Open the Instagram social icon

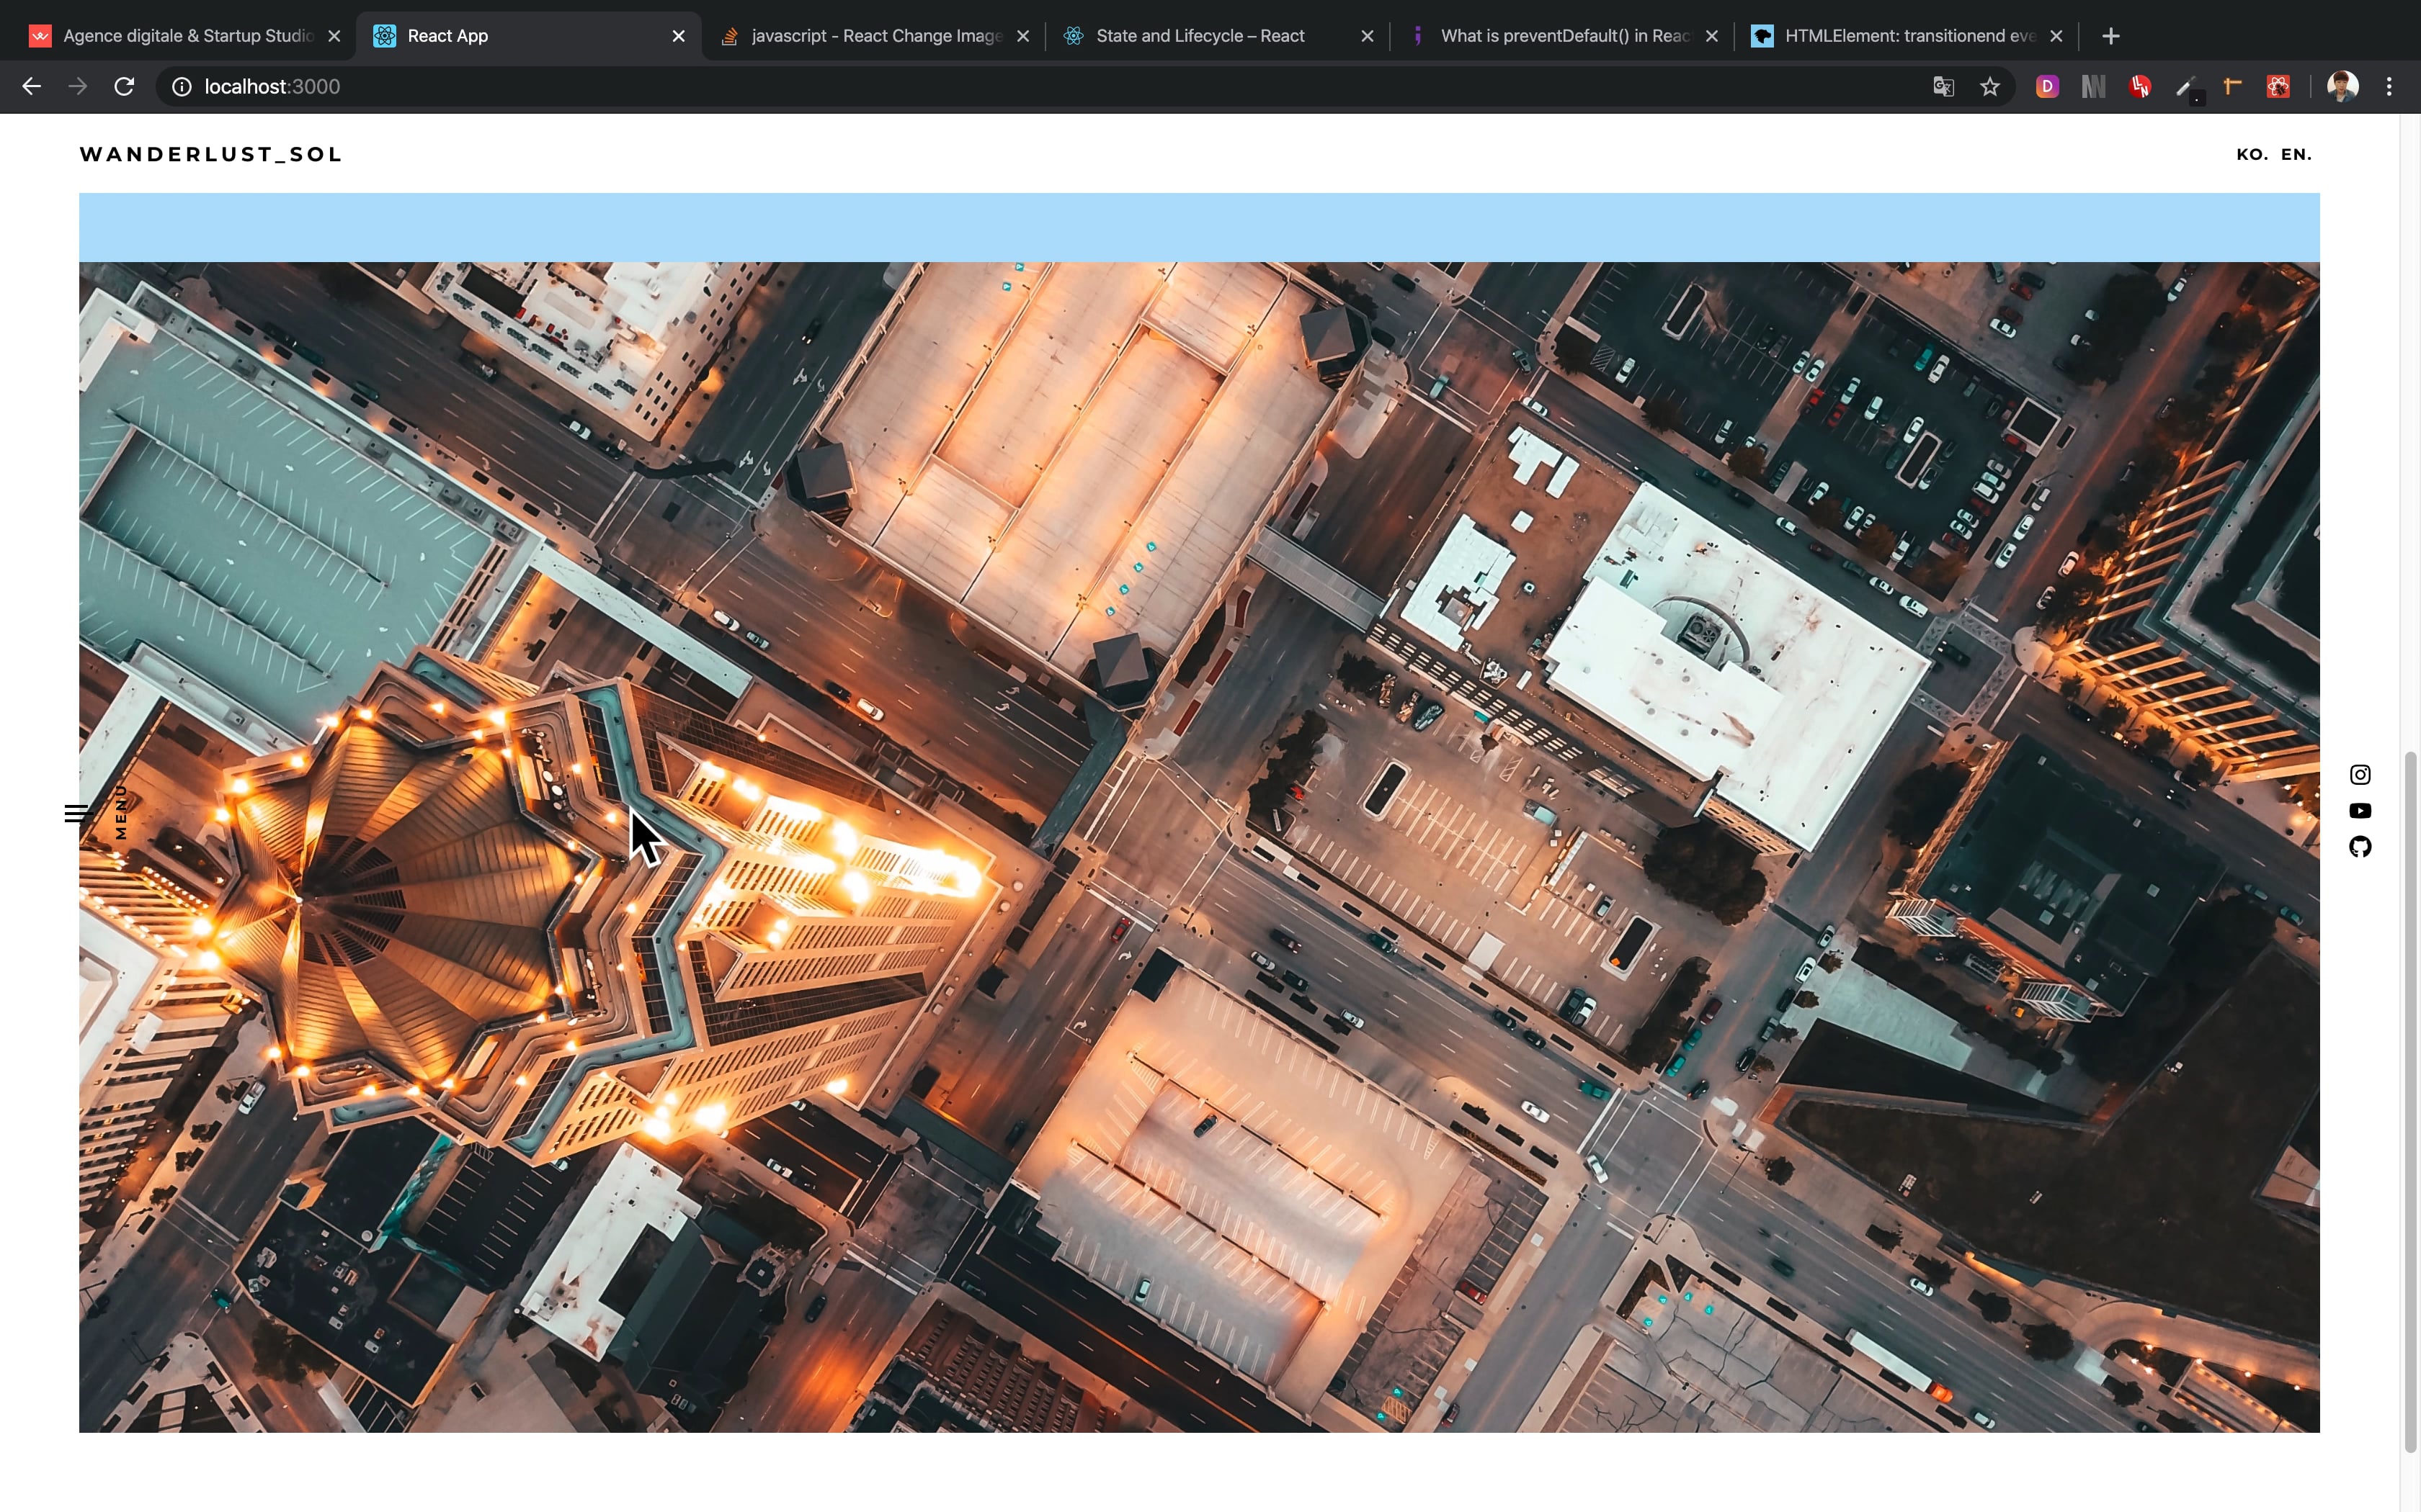2360,774
